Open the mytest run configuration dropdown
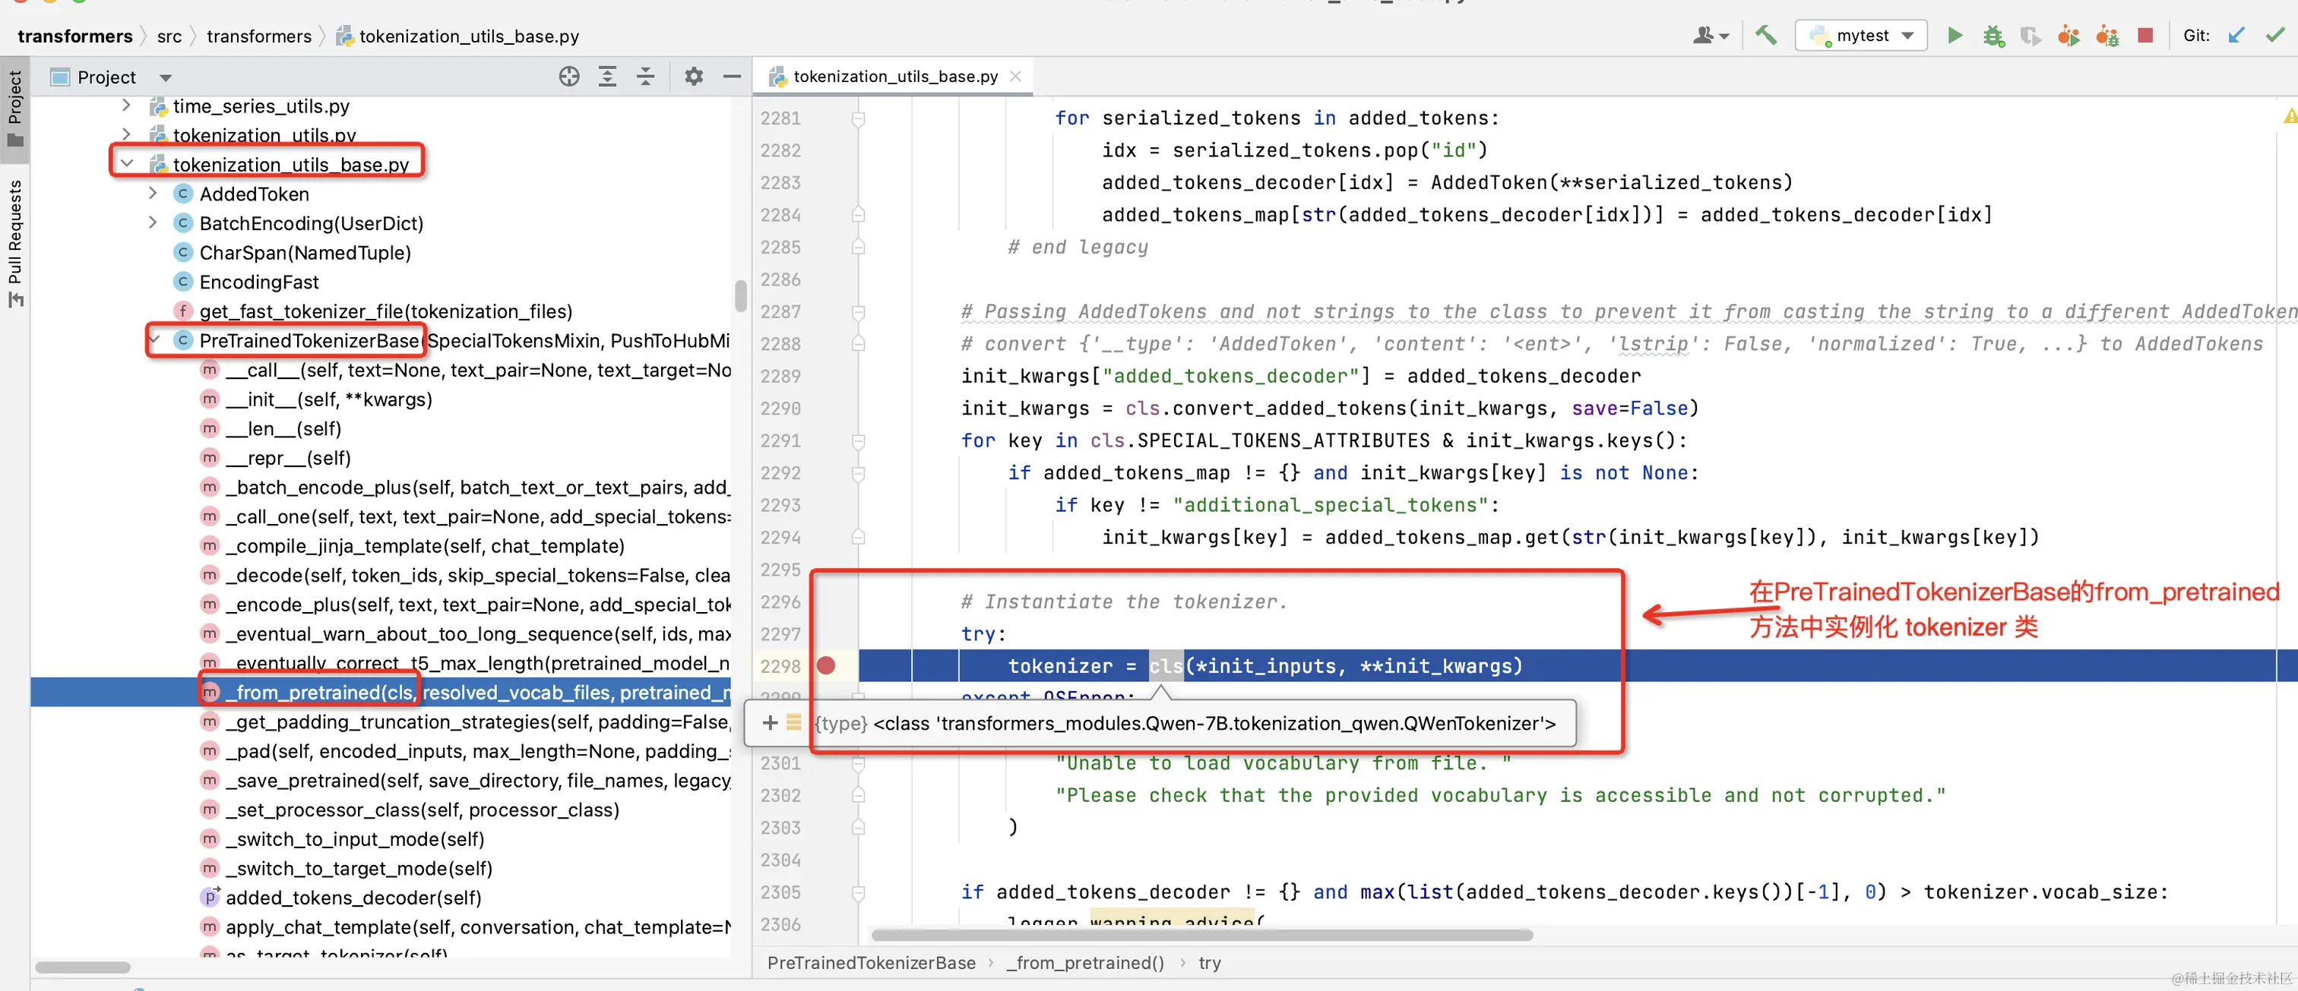The height and width of the screenshot is (991, 2298). [1861, 36]
